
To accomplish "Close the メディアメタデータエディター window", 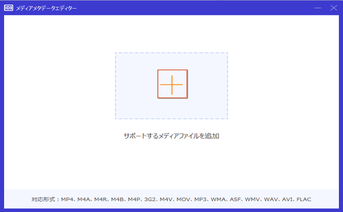I will 334,8.
